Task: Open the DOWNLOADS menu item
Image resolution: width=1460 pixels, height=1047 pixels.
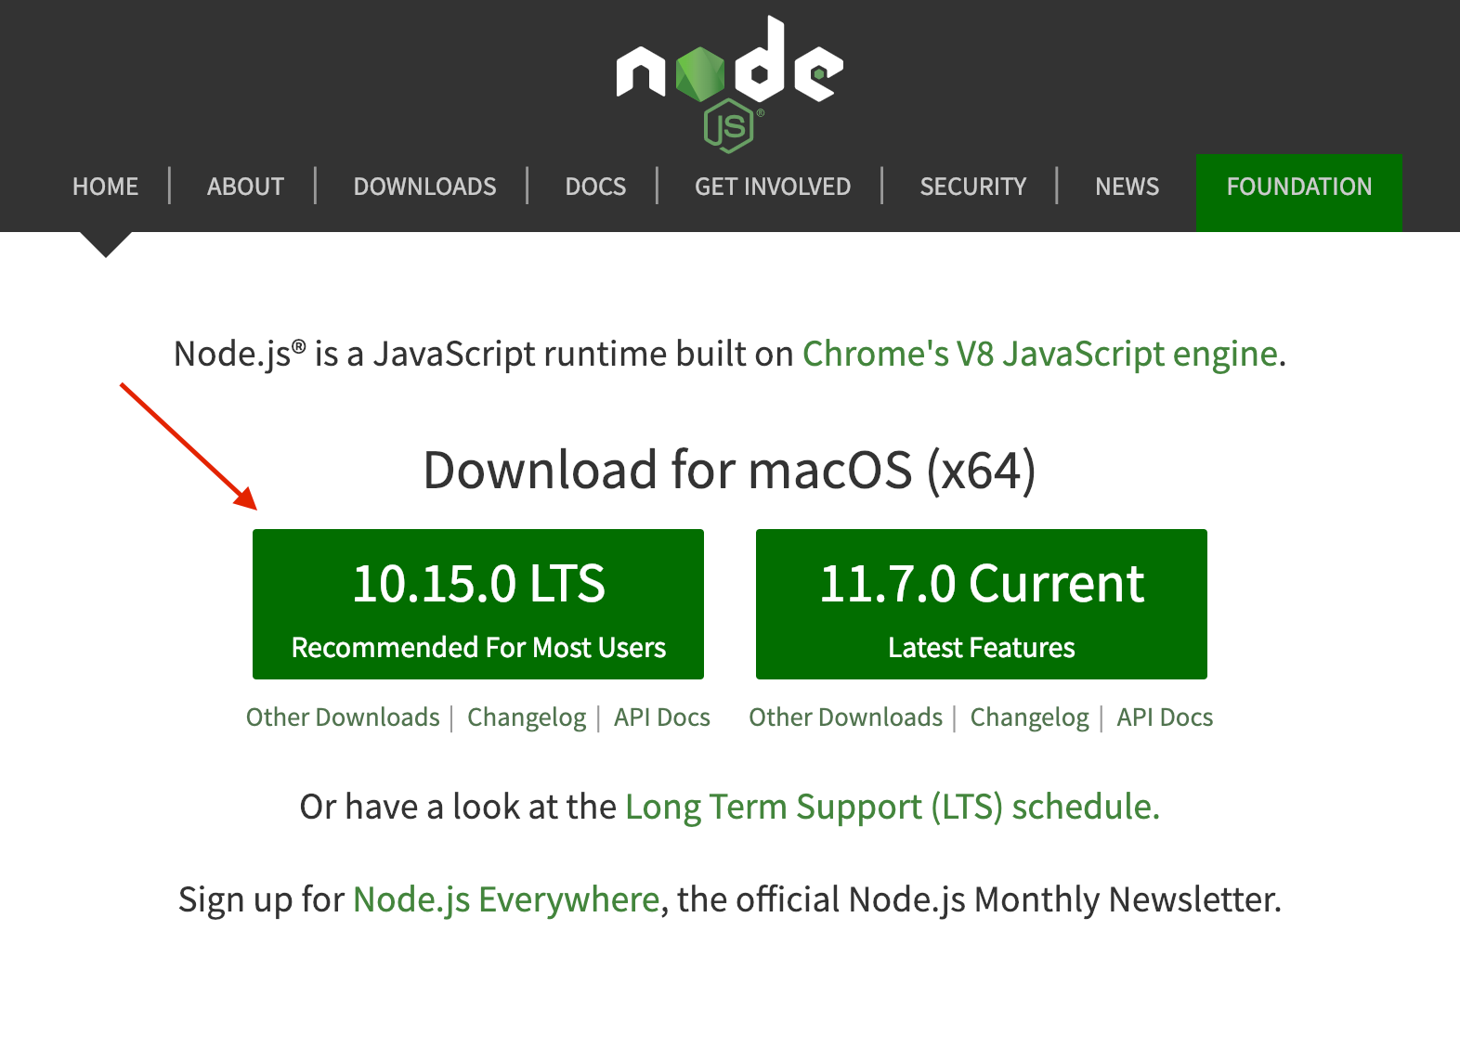Action: (424, 187)
